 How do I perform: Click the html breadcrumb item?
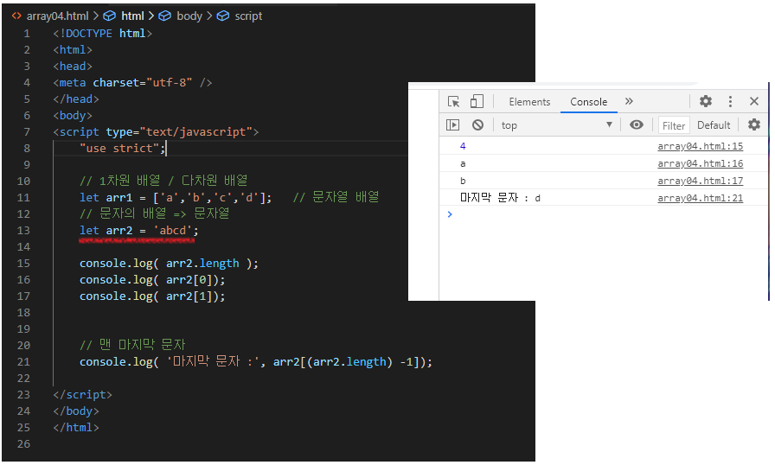tap(132, 16)
